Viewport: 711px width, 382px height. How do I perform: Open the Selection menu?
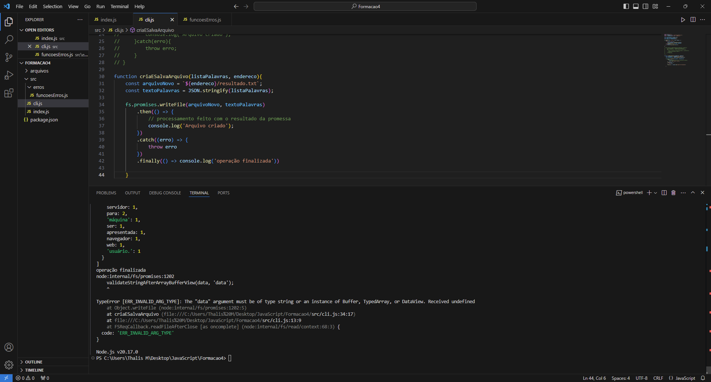(53, 6)
